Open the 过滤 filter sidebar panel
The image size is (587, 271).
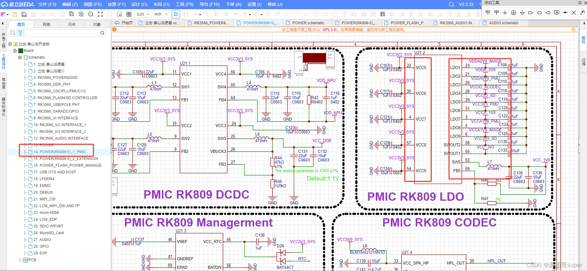click(x=583, y=62)
